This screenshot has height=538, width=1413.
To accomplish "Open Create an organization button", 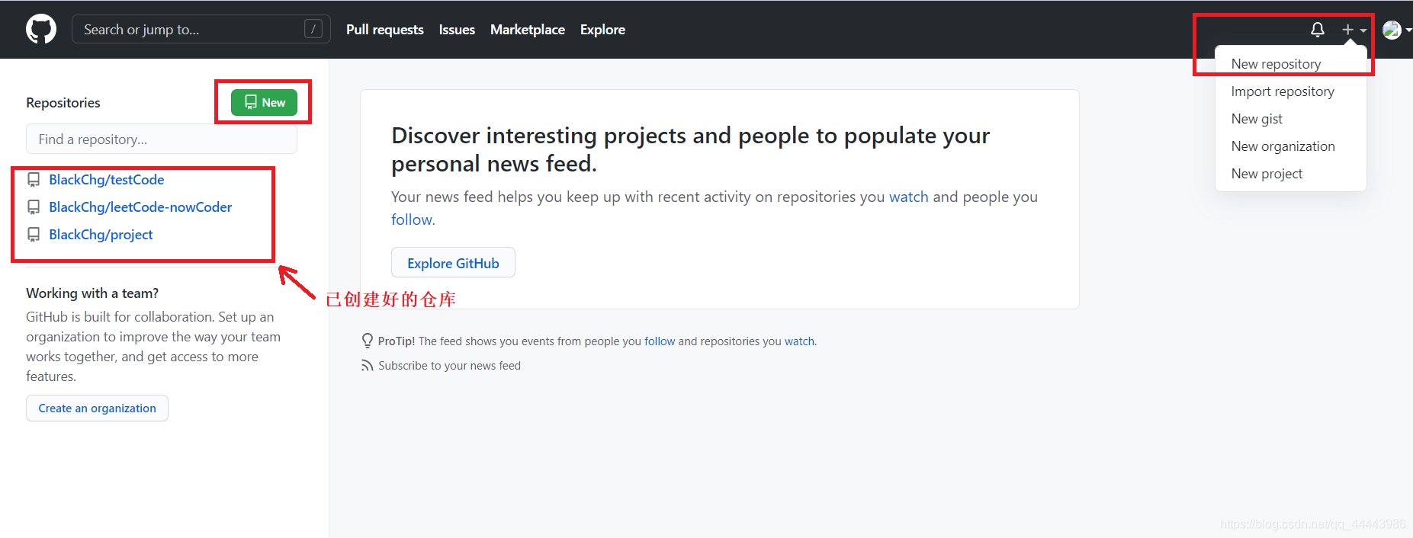I will [x=97, y=408].
